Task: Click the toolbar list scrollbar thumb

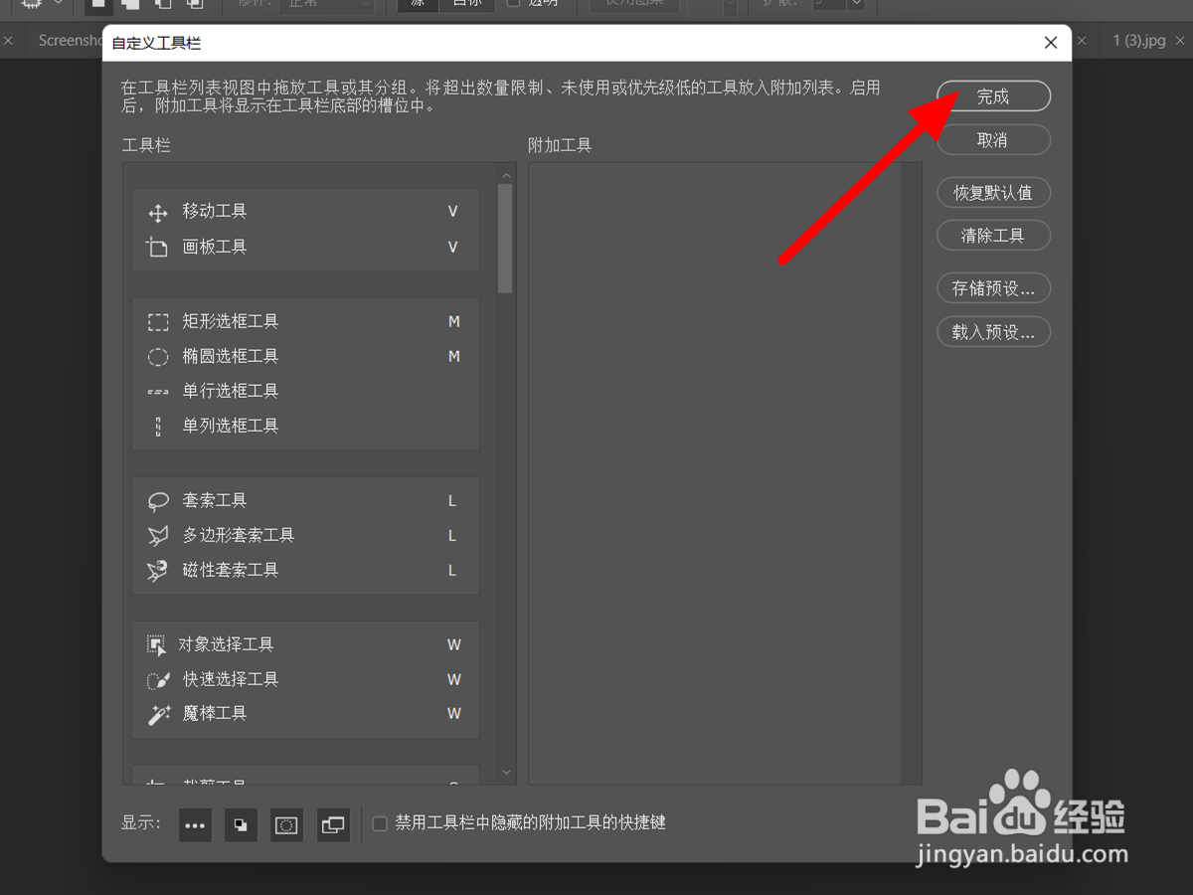Action: tap(506, 239)
